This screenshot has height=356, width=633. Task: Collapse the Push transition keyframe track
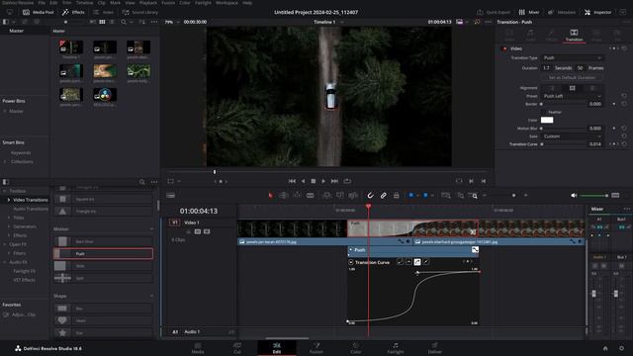coord(350,250)
